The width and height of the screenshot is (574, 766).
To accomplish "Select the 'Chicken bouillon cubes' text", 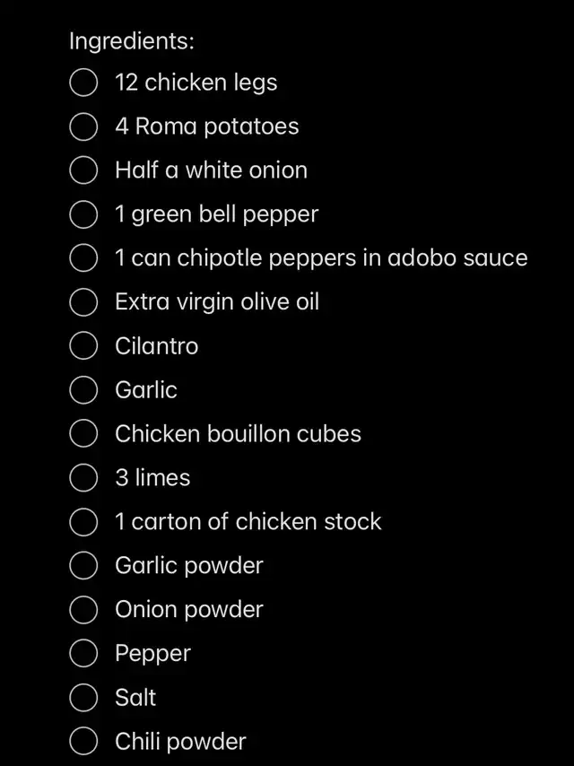I will point(238,434).
